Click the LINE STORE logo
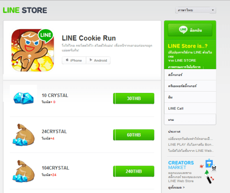This screenshot has width=230, height=193. click(25, 10)
